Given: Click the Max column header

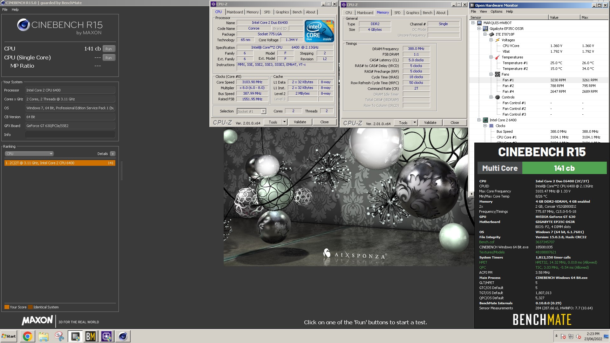Looking at the screenshot, I should click(x=594, y=17).
